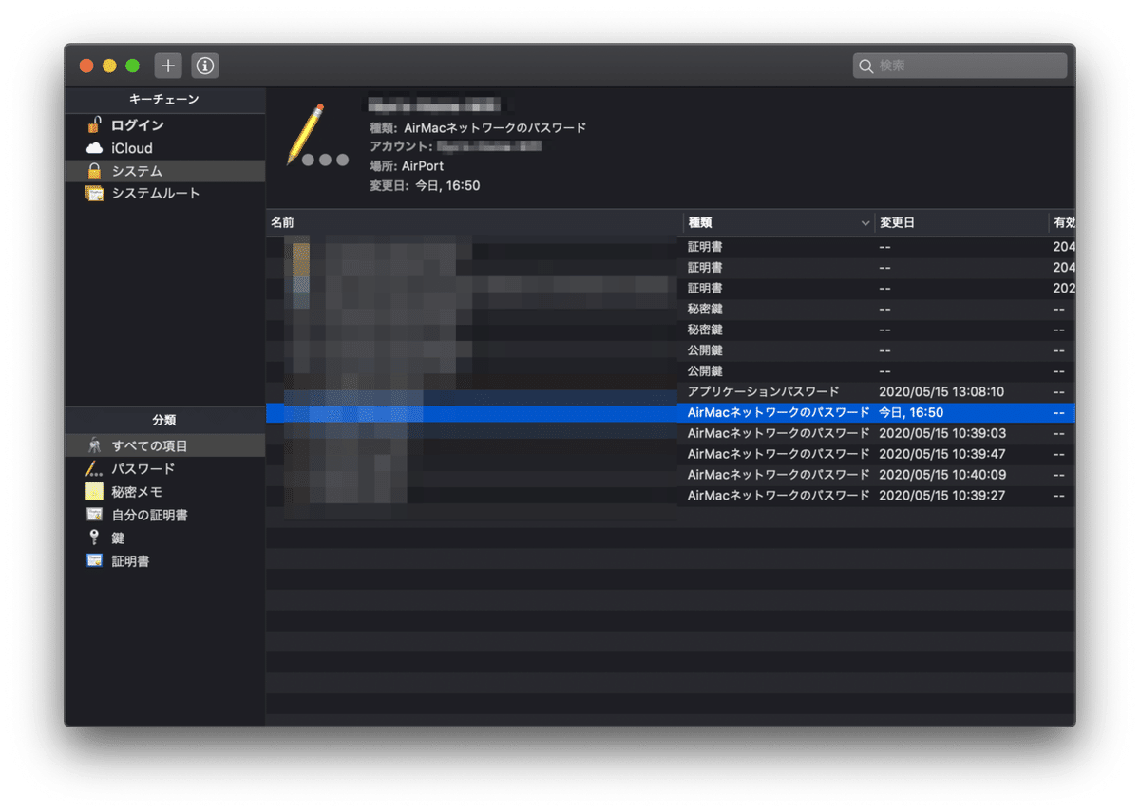The width and height of the screenshot is (1140, 812).
Task: Select the iCloud keychain
Action: click(x=164, y=148)
